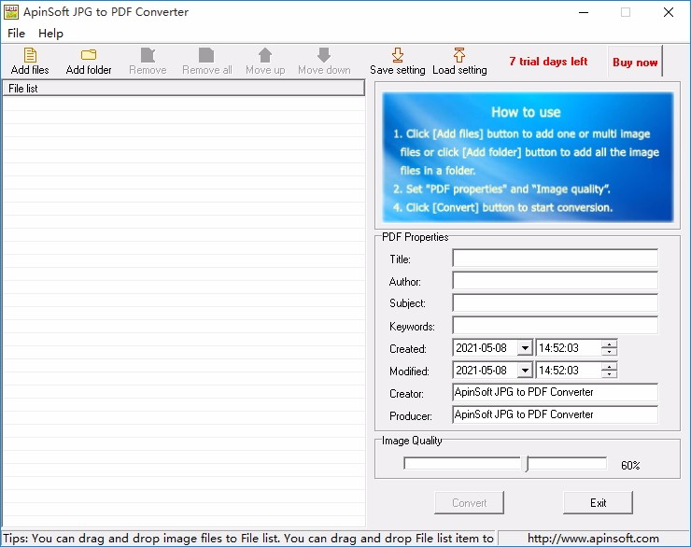Click the Creator text field
Image resolution: width=691 pixels, height=547 pixels.
pyautogui.click(x=555, y=392)
